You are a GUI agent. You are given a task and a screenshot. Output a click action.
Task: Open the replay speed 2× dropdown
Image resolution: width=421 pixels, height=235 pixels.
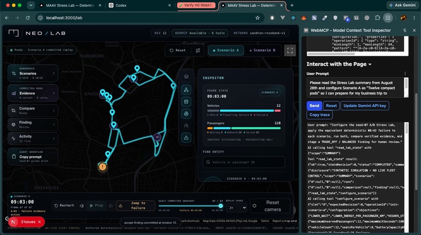pyautogui.click(x=237, y=208)
